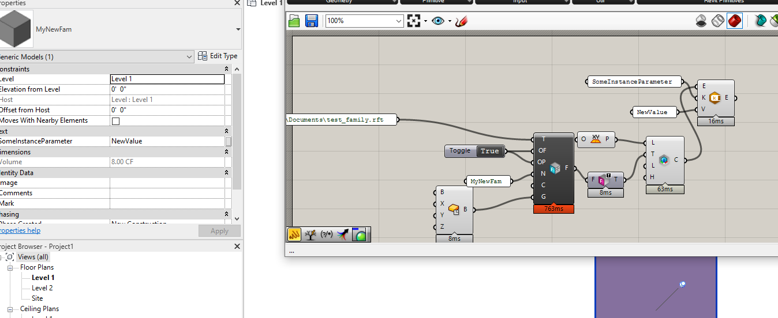This screenshot has height=318, width=778.
Task: Check Moves With Nearby Elements box
Action: [115, 121]
